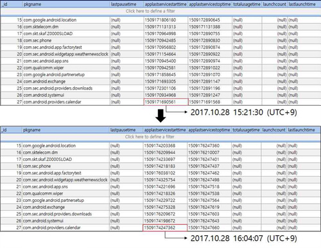Click lastpausetime header in upper grid
This screenshot has height=248, width=321.
(127, 4)
